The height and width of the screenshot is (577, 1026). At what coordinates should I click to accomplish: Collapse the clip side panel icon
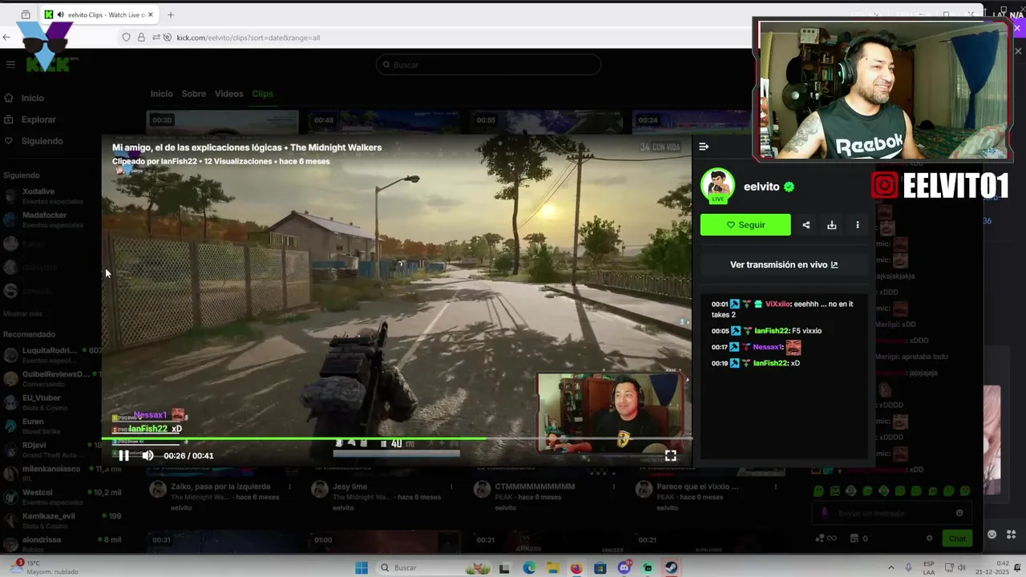[x=704, y=147]
